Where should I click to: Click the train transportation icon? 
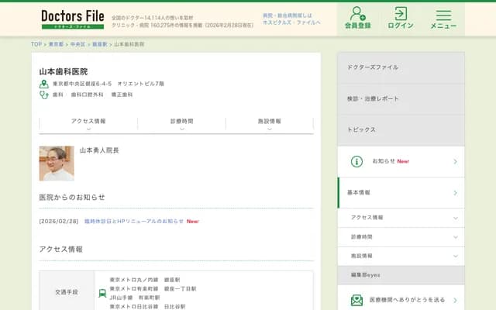tap(102, 293)
